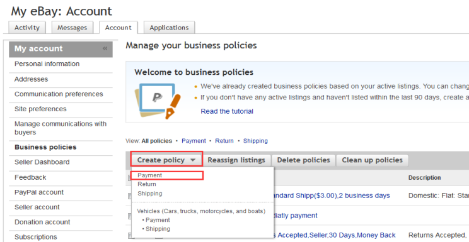Click the Description column header
The image size is (469, 242).
click(424, 177)
